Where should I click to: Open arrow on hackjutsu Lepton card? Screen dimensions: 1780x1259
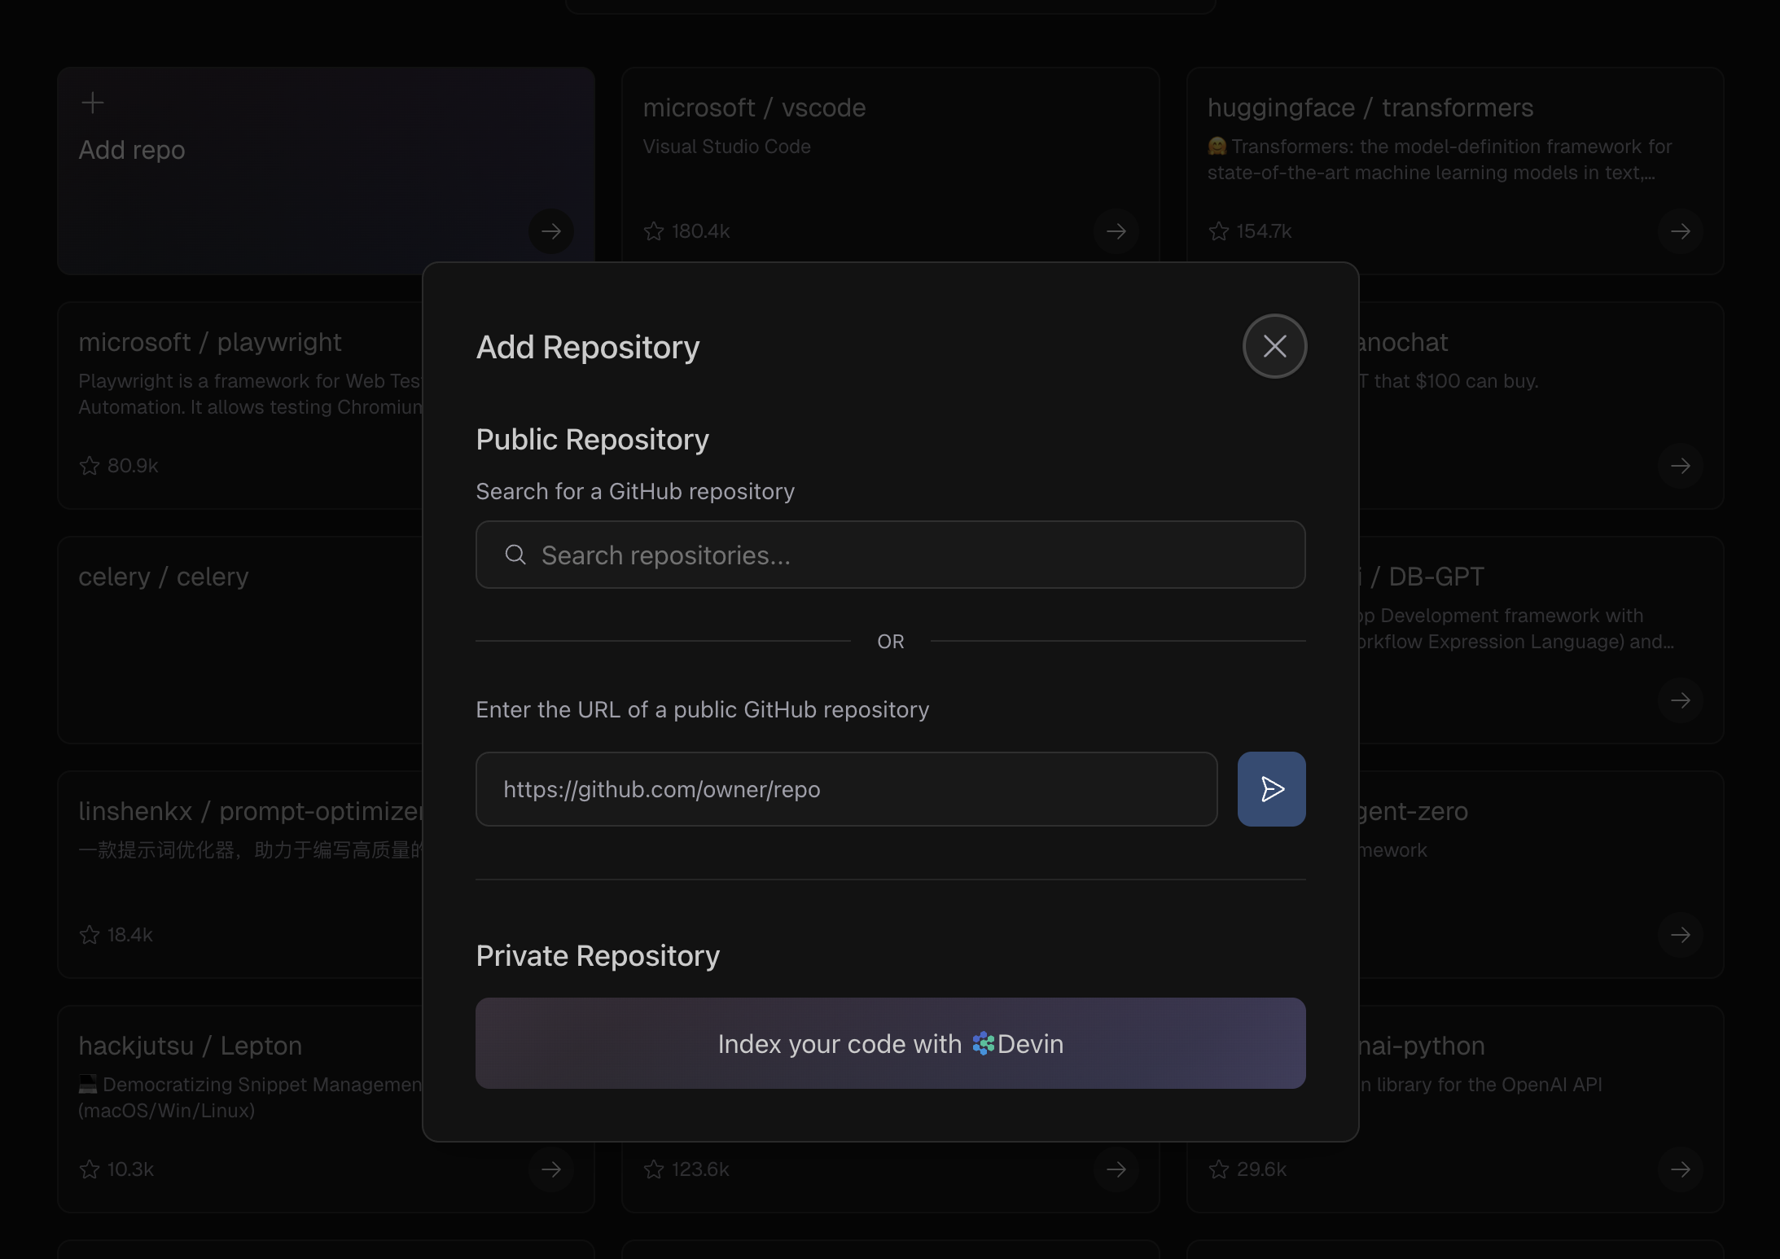[x=551, y=1169]
